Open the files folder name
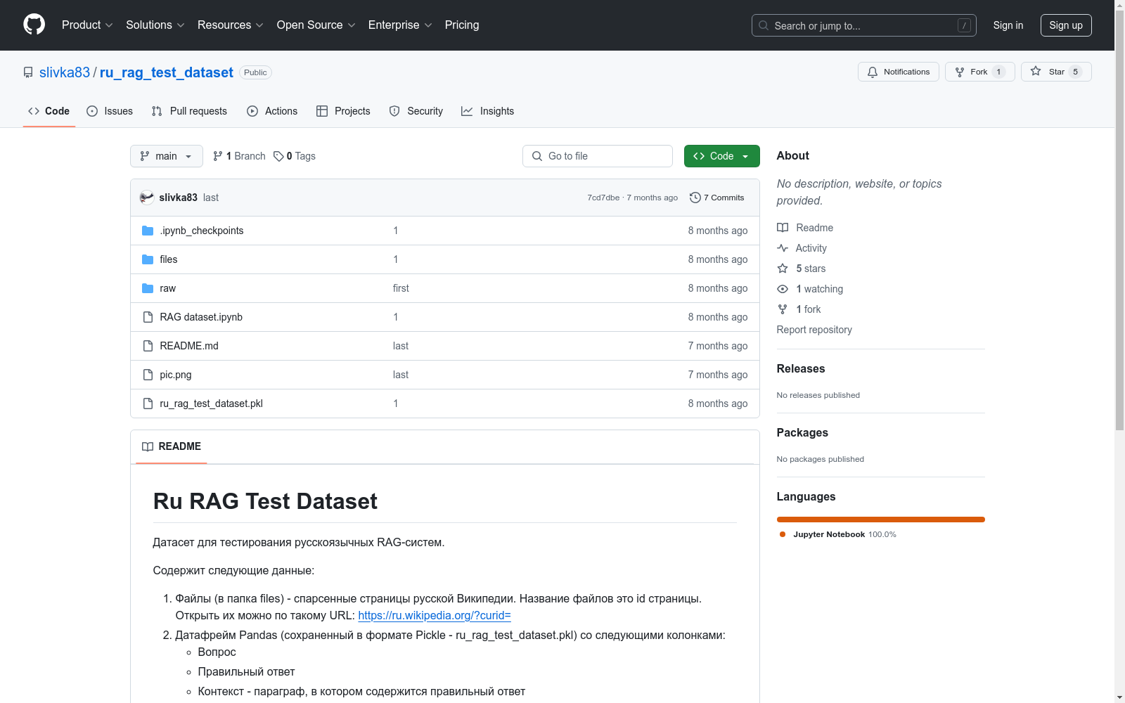This screenshot has width=1125, height=703. (x=169, y=259)
